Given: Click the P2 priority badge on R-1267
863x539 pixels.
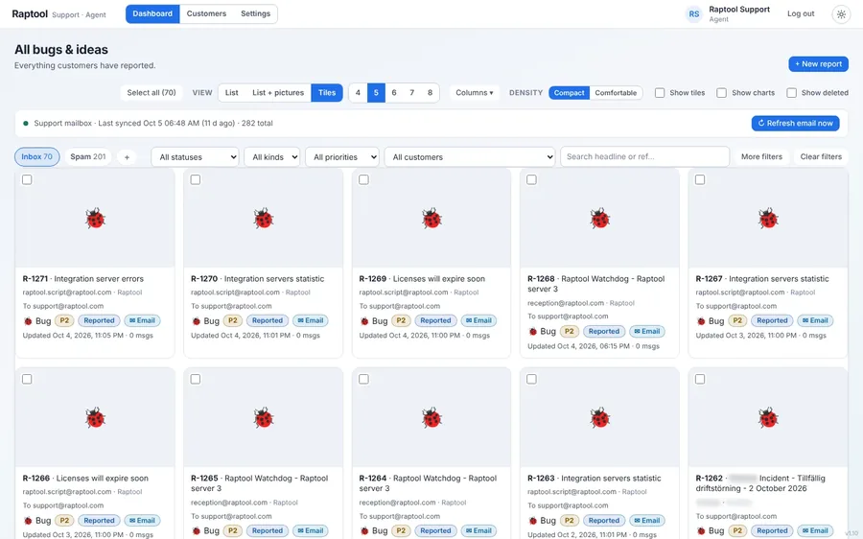Looking at the screenshot, I should pyautogui.click(x=737, y=320).
